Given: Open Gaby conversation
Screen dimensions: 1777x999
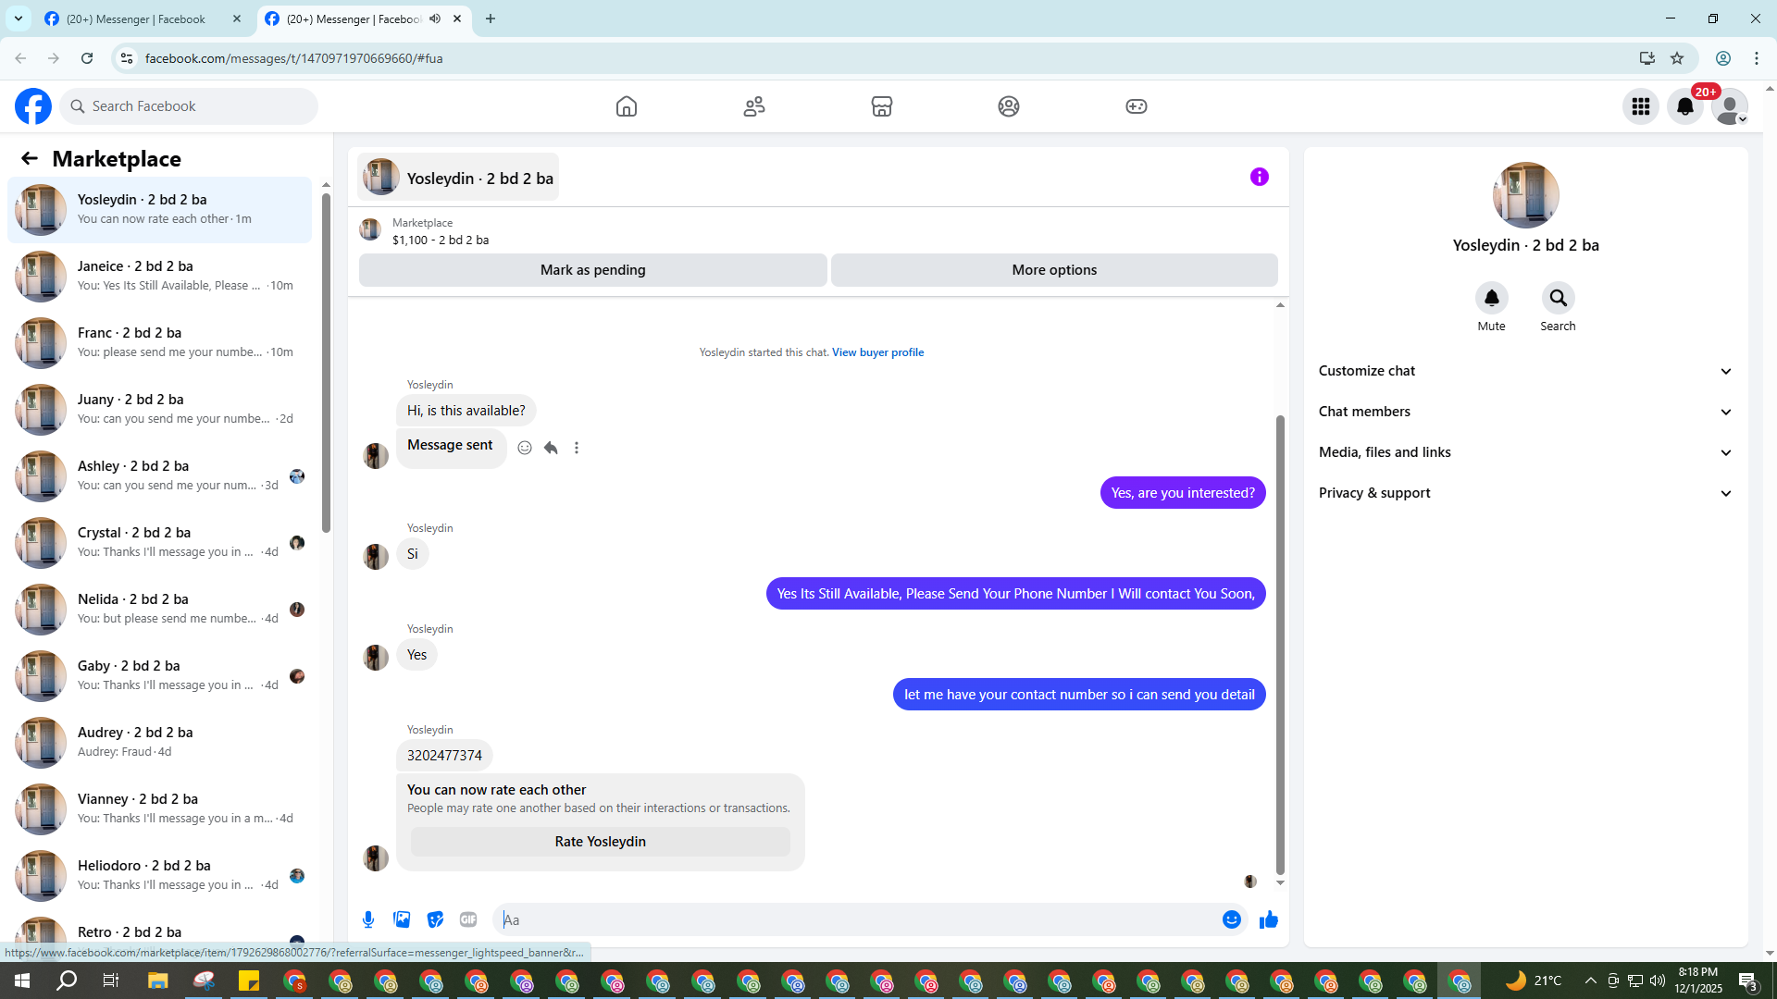Looking at the screenshot, I should [x=160, y=676].
